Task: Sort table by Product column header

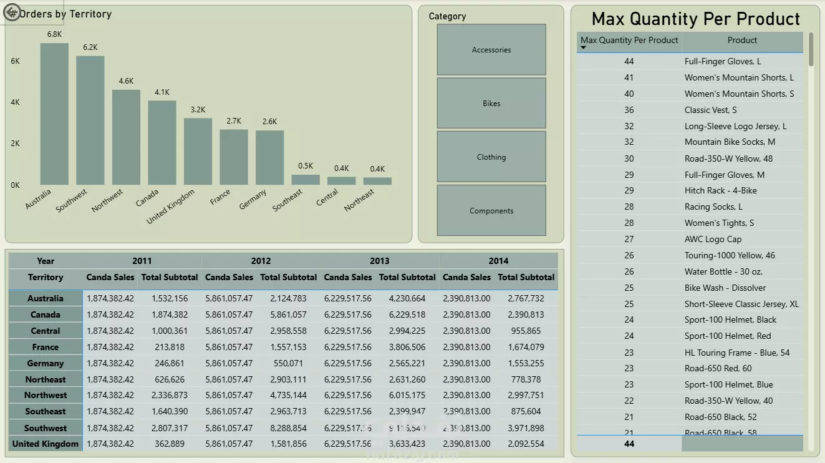Action: [742, 40]
